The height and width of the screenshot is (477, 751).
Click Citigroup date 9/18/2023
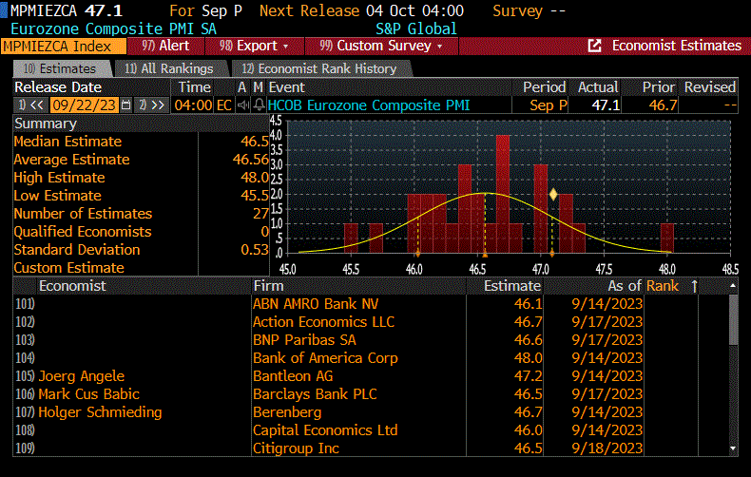(607, 448)
